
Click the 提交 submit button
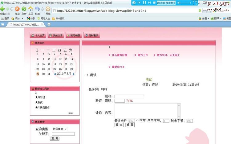point(119,125)
